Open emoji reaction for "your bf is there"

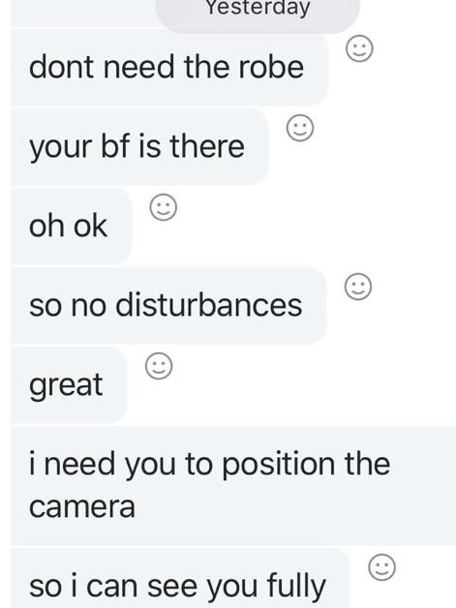[x=300, y=128]
